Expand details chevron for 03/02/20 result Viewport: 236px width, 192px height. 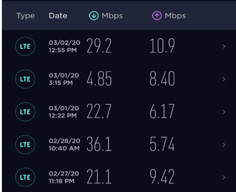point(224,46)
